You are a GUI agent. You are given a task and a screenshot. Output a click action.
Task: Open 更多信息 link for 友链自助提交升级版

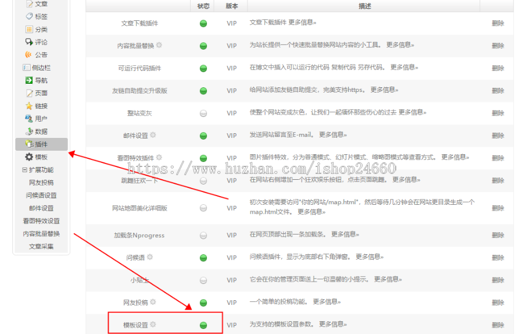click(384, 90)
